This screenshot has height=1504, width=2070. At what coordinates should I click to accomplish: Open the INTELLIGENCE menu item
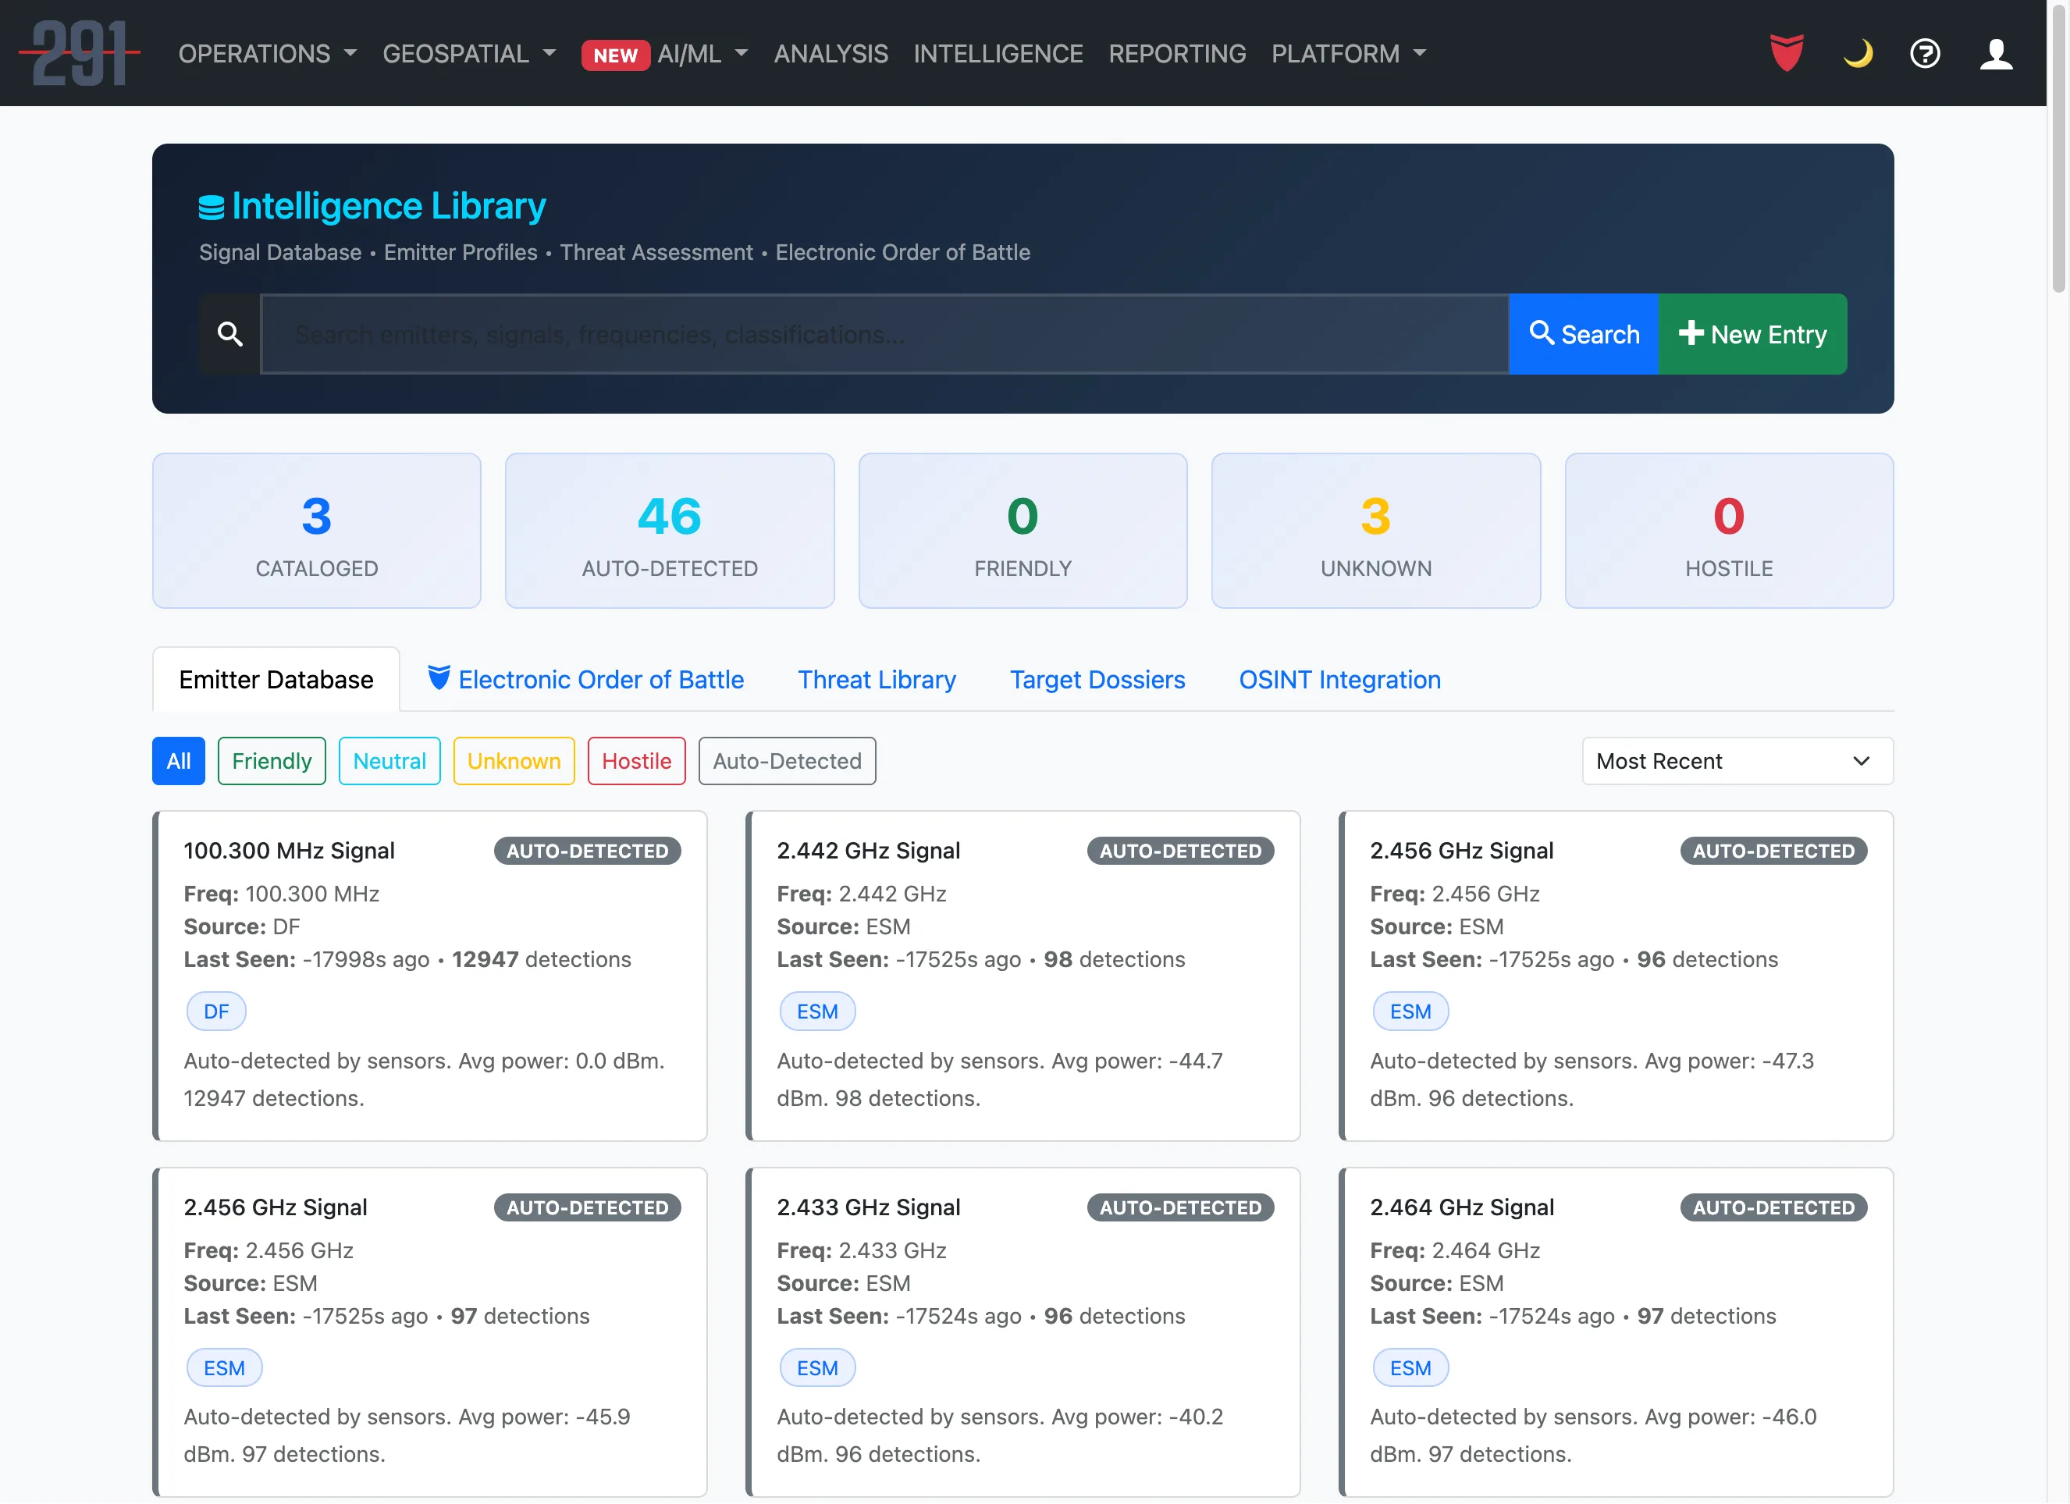click(998, 54)
